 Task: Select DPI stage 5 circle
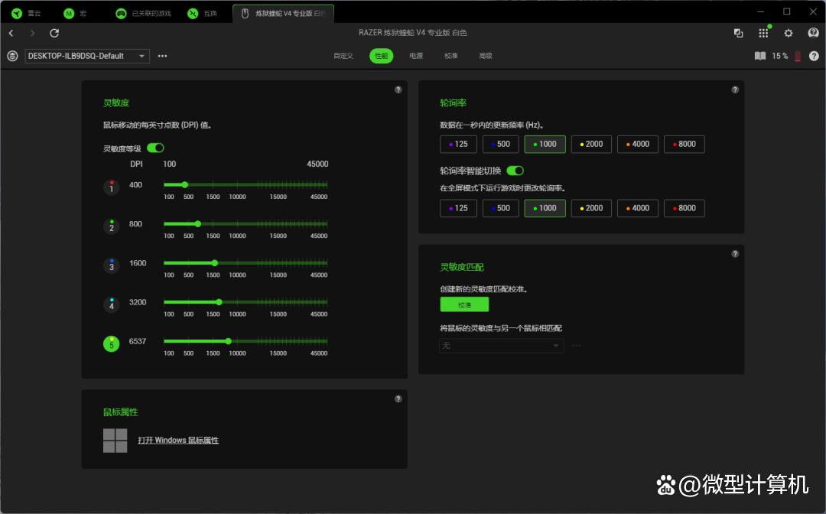pyautogui.click(x=112, y=344)
